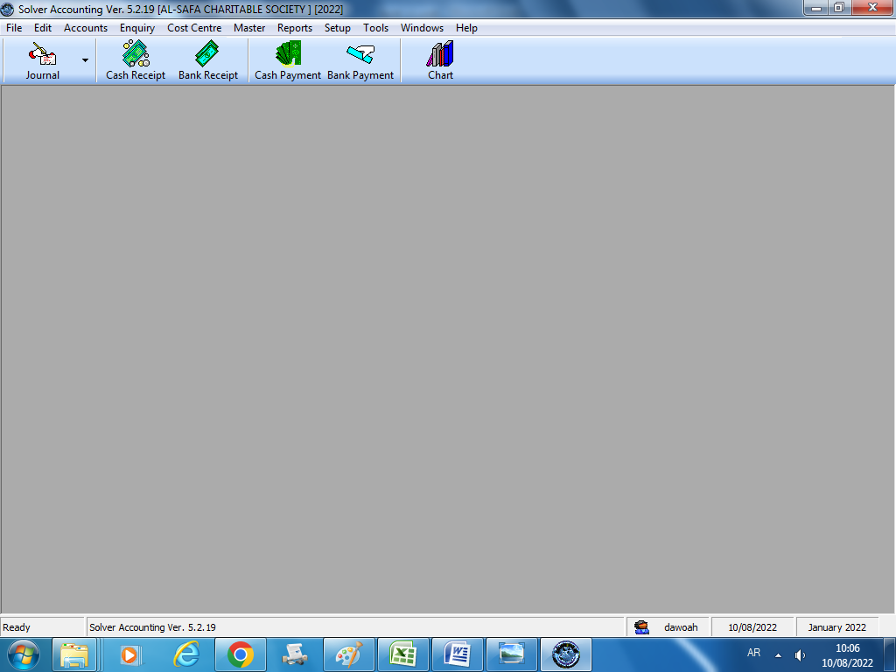Open the Cost Centre menu
This screenshot has width=896, height=672.
tap(194, 28)
